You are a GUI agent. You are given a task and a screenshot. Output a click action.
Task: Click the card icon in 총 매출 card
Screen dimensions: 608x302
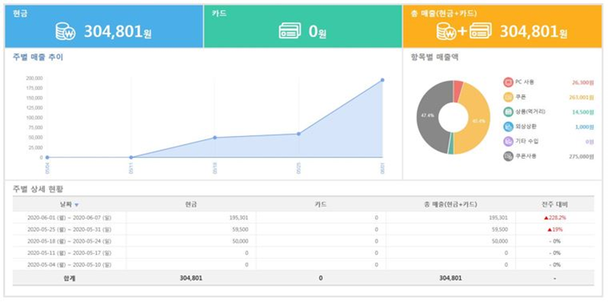[481, 31]
